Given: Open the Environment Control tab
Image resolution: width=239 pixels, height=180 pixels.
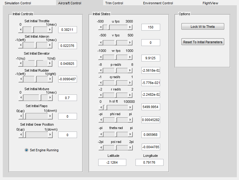Looking at the screenshot, I should 158,3.
